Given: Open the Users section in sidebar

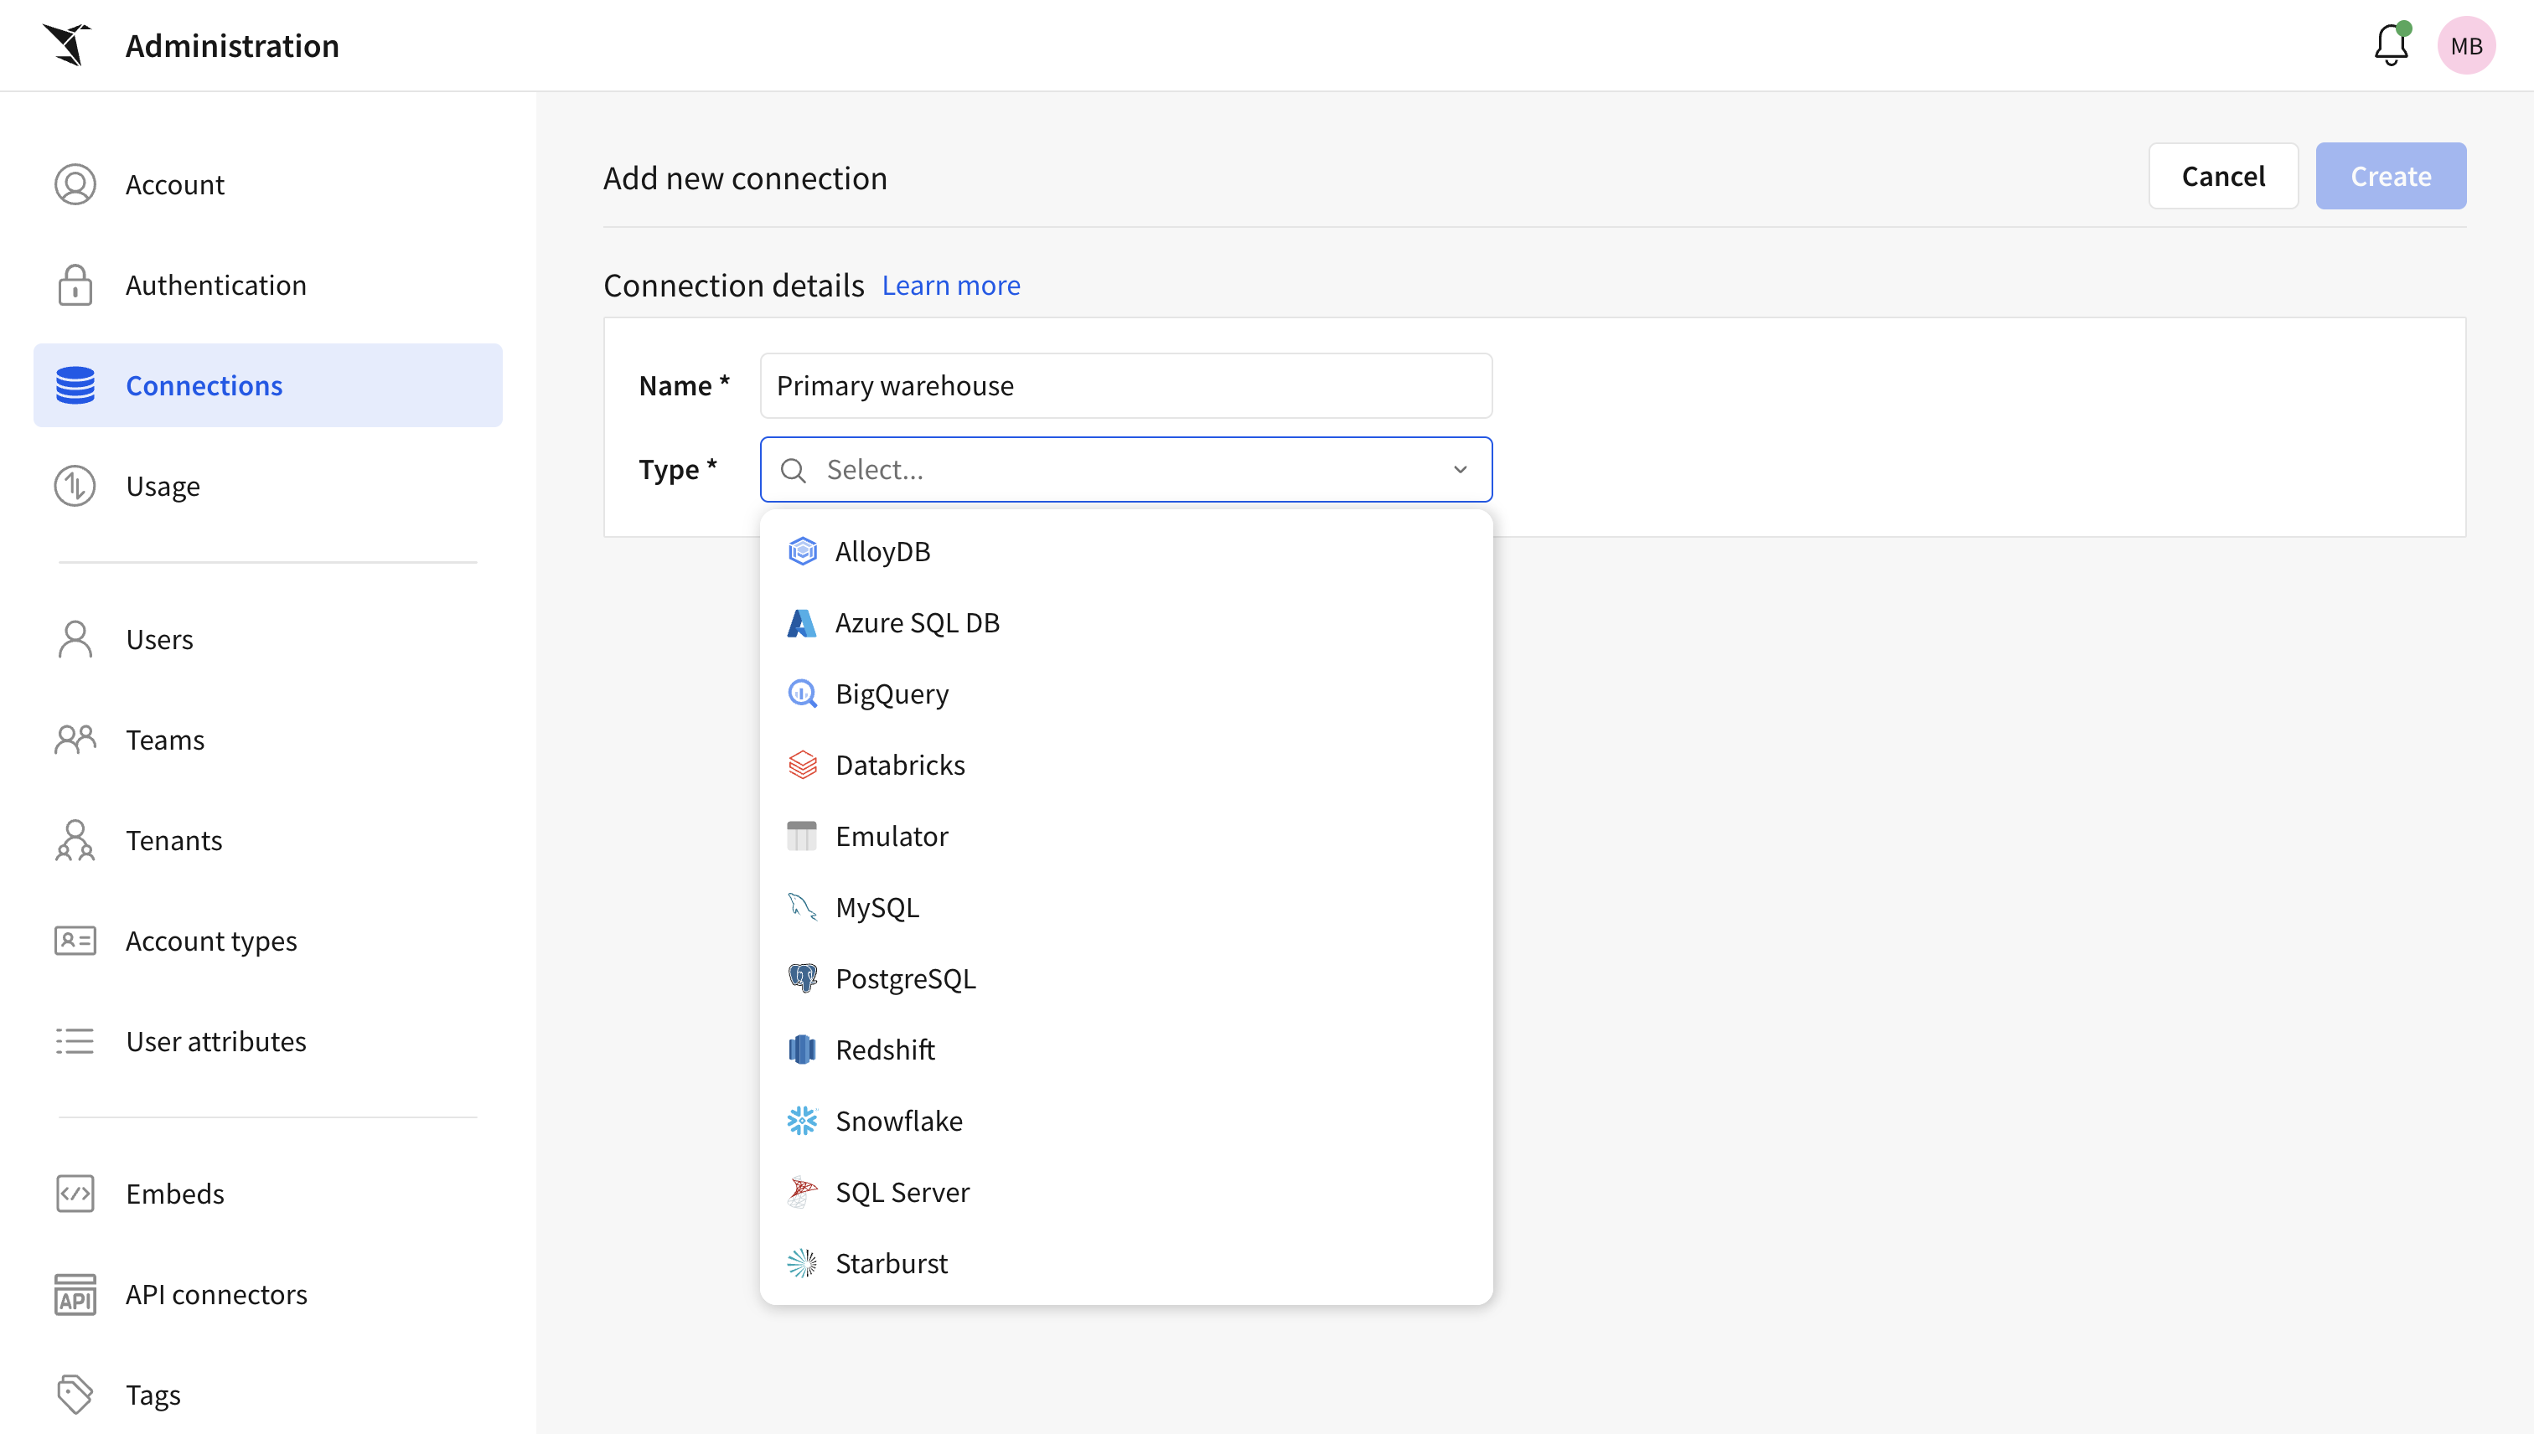Looking at the screenshot, I should click(x=159, y=639).
